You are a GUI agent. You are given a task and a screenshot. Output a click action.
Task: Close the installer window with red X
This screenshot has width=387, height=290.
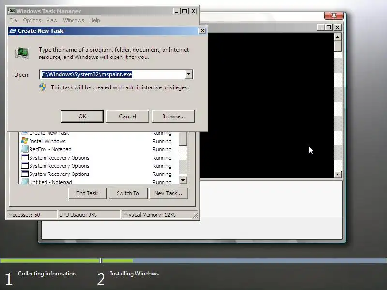tap(334, 15)
